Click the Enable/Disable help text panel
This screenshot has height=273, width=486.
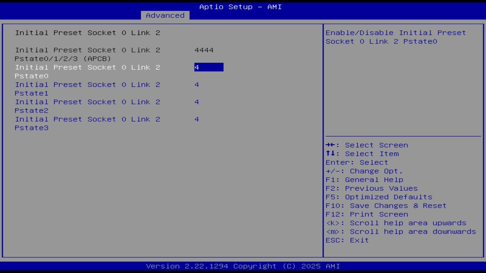[395, 37]
